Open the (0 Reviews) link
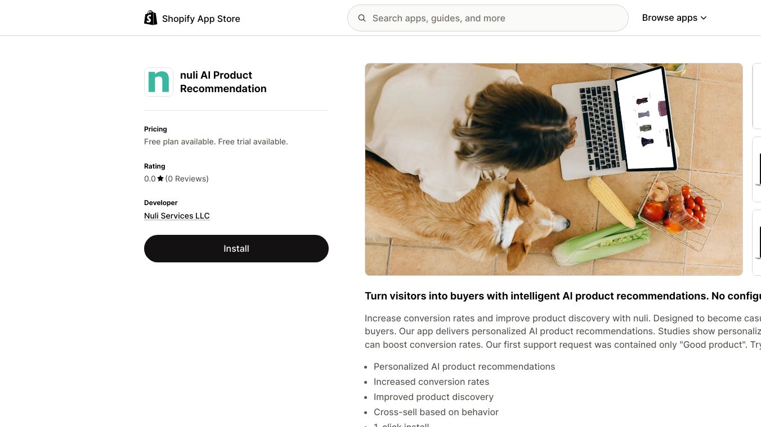The image size is (761, 427). point(187,179)
